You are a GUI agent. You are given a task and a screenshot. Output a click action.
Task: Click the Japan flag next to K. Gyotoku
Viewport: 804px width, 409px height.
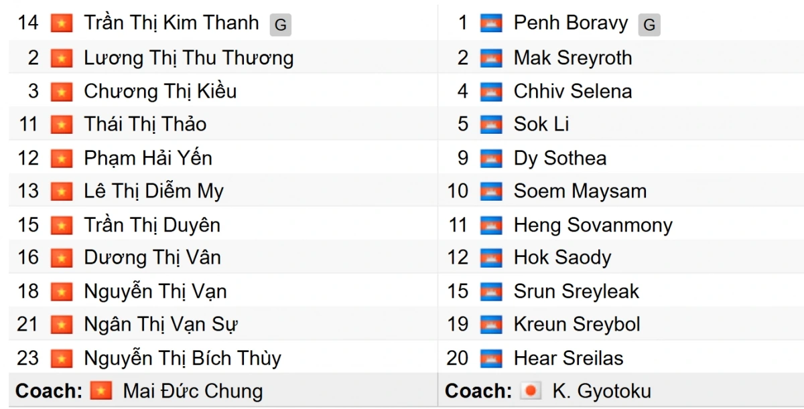coord(531,391)
